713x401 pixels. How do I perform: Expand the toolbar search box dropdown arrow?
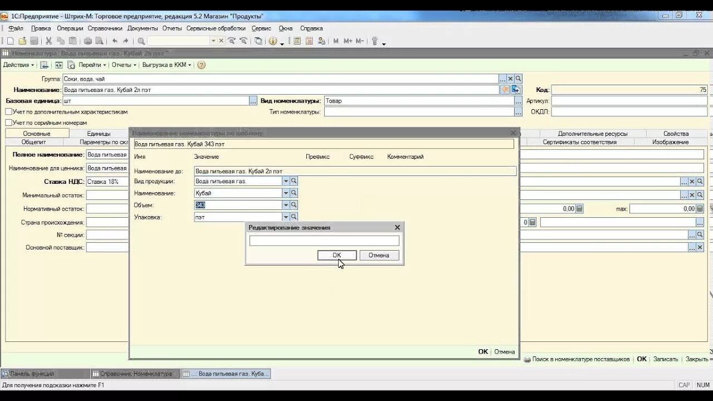213,41
